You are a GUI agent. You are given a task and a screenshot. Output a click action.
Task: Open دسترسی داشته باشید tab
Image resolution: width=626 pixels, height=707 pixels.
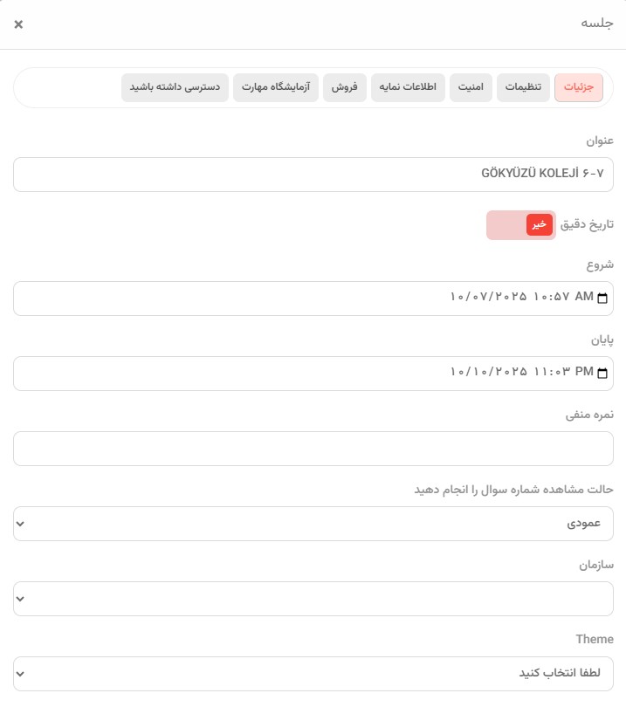pos(175,87)
